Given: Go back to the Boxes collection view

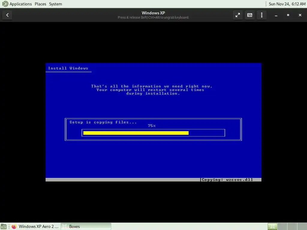Looking at the screenshot, I should (x=7, y=15).
